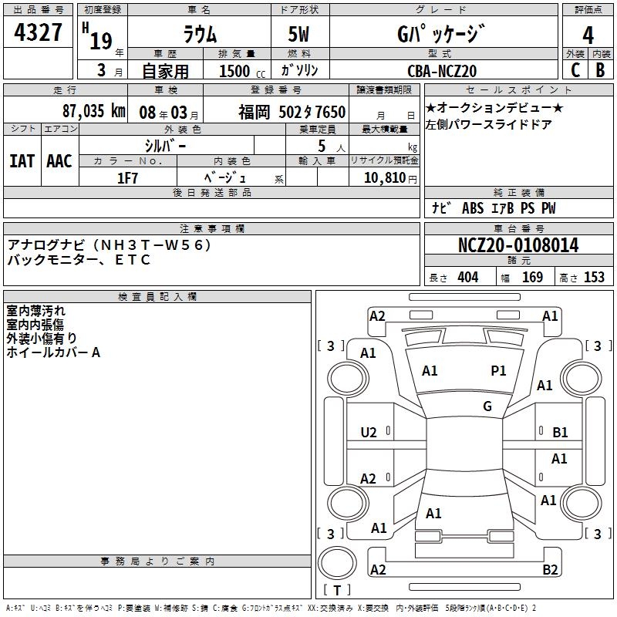Click air conditioner value AAC
The height and width of the screenshot is (617, 617).
click(59, 161)
